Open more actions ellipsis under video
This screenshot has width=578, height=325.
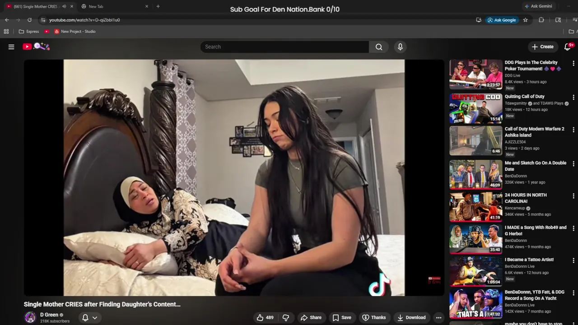click(438, 317)
